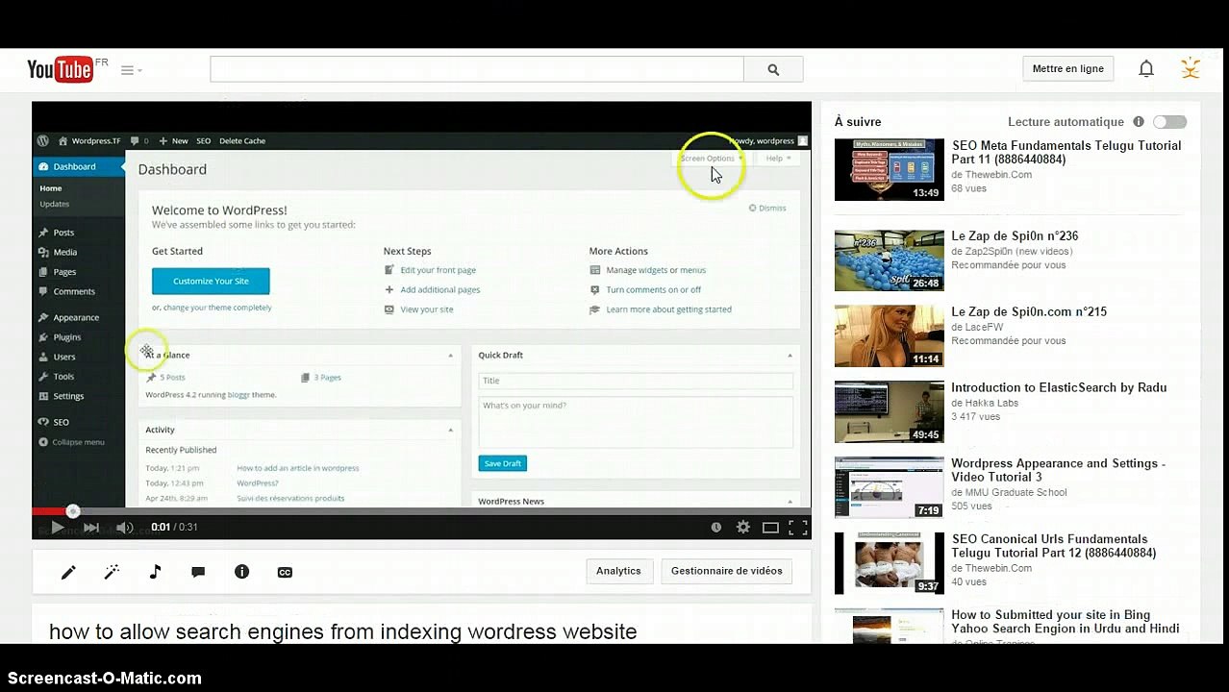Click Posts in WordPress sidebar
Screen dimensions: 1229x692
tap(63, 233)
